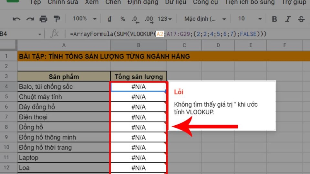Open the Chỉnh sửa menu
This screenshot has width=310, height=174.
63,2
